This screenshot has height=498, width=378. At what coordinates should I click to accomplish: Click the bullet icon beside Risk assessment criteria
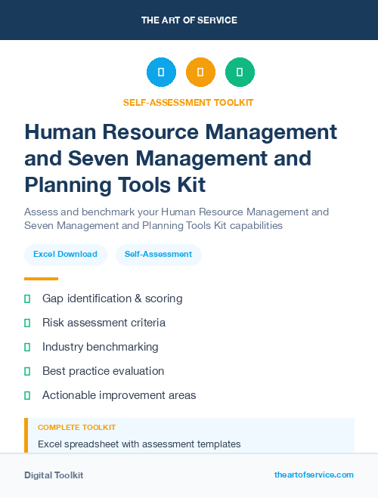click(27, 323)
